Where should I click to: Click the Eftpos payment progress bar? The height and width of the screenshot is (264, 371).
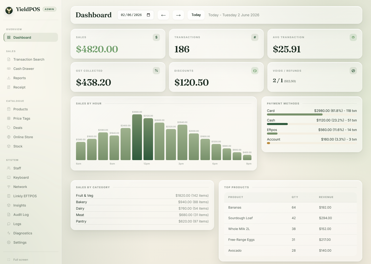tap(312, 134)
